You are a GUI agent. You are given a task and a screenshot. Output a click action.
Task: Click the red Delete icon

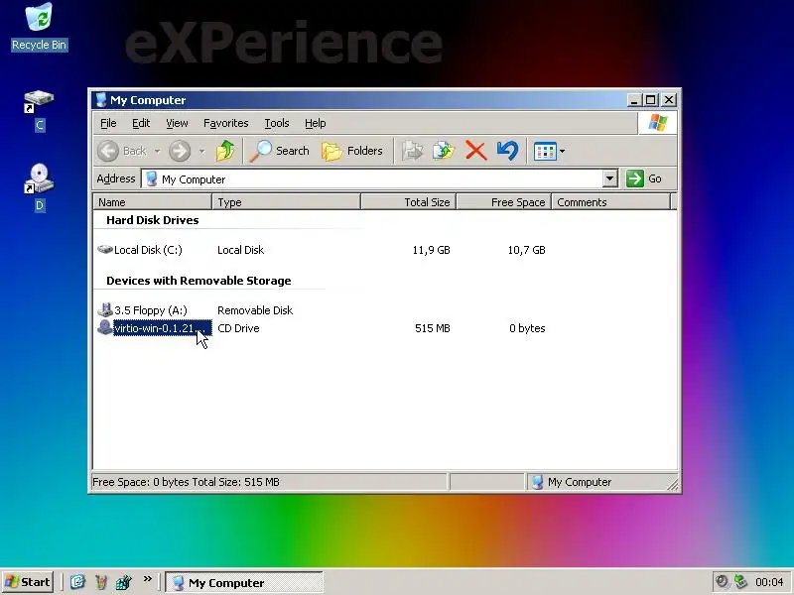pyautogui.click(x=475, y=151)
